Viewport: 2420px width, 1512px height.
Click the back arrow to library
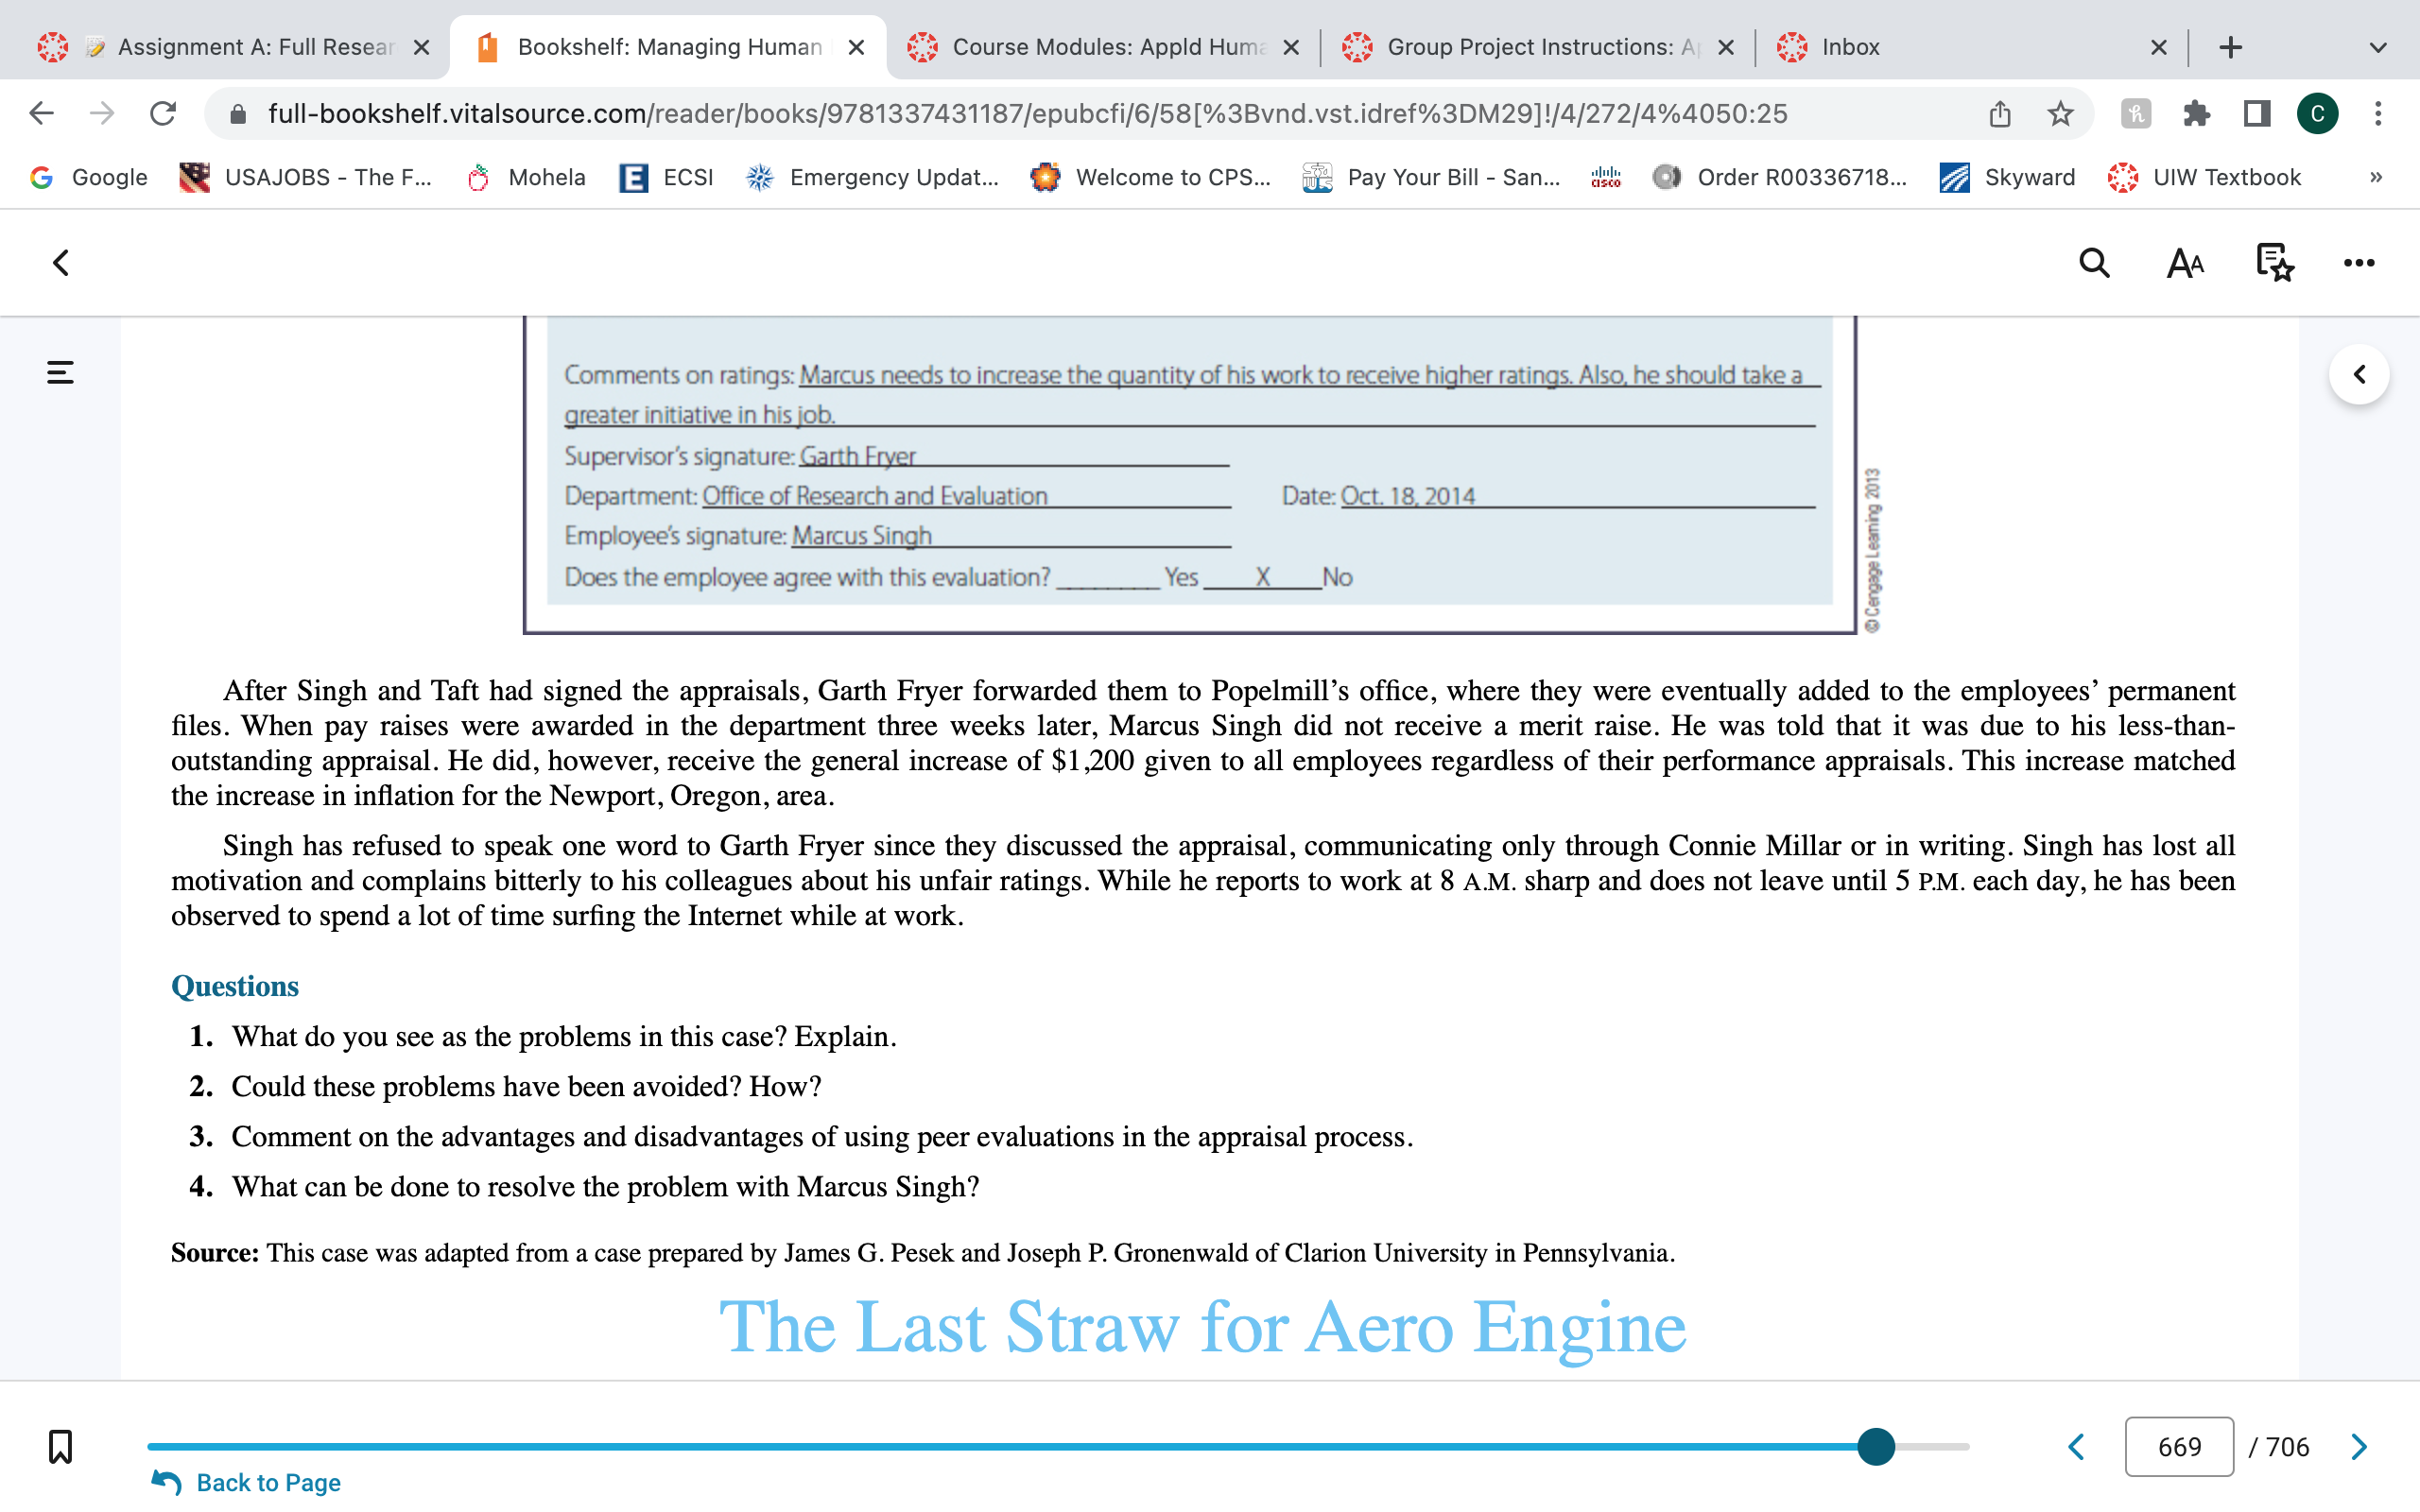(61, 263)
